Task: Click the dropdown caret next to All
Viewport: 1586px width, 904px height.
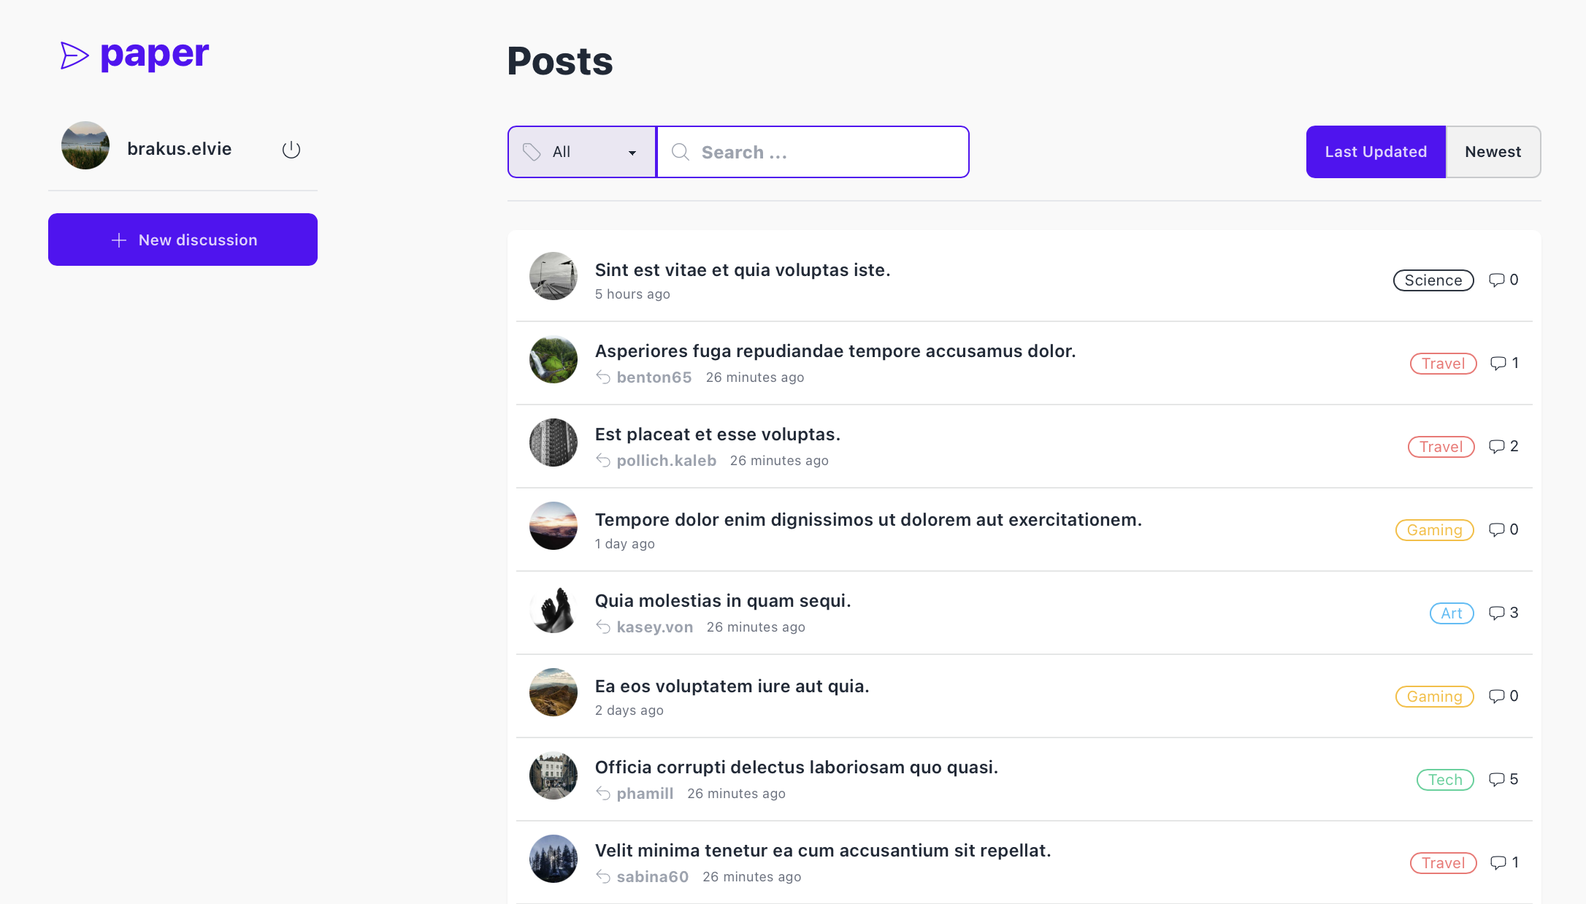Action: [x=632, y=153]
